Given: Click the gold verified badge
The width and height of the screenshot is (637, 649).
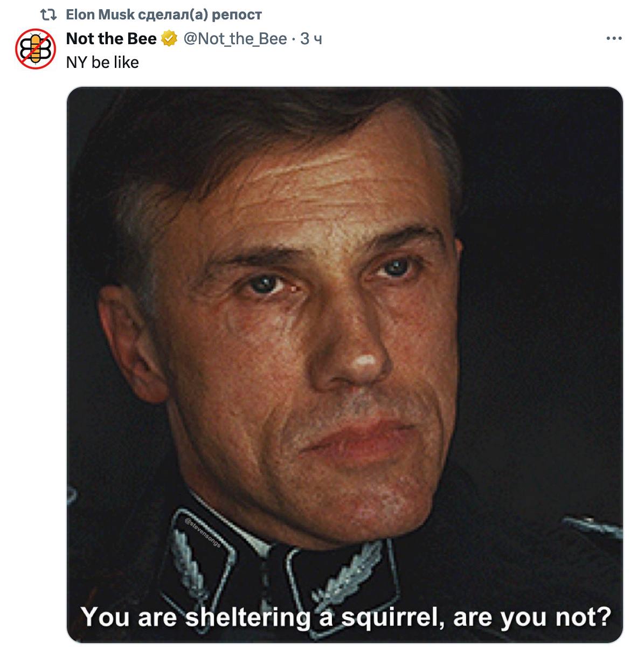Looking at the screenshot, I should (x=169, y=39).
